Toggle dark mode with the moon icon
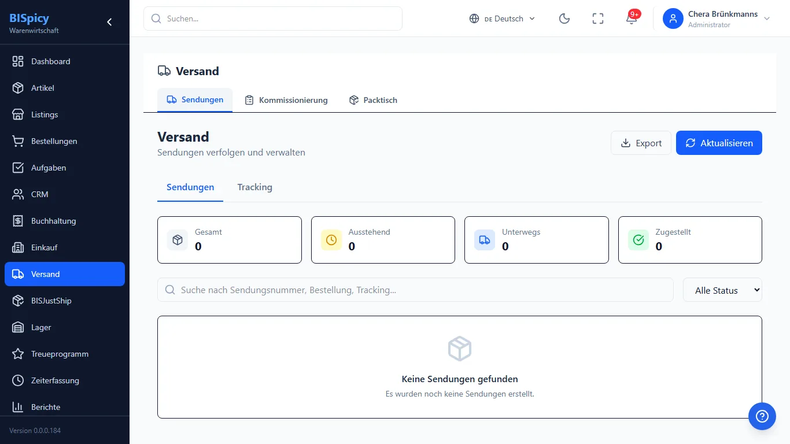The width and height of the screenshot is (790, 444). (x=564, y=18)
